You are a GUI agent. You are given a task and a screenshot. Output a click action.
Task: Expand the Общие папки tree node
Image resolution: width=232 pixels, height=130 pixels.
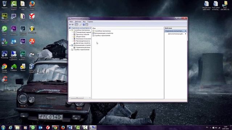(x=72, y=36)
